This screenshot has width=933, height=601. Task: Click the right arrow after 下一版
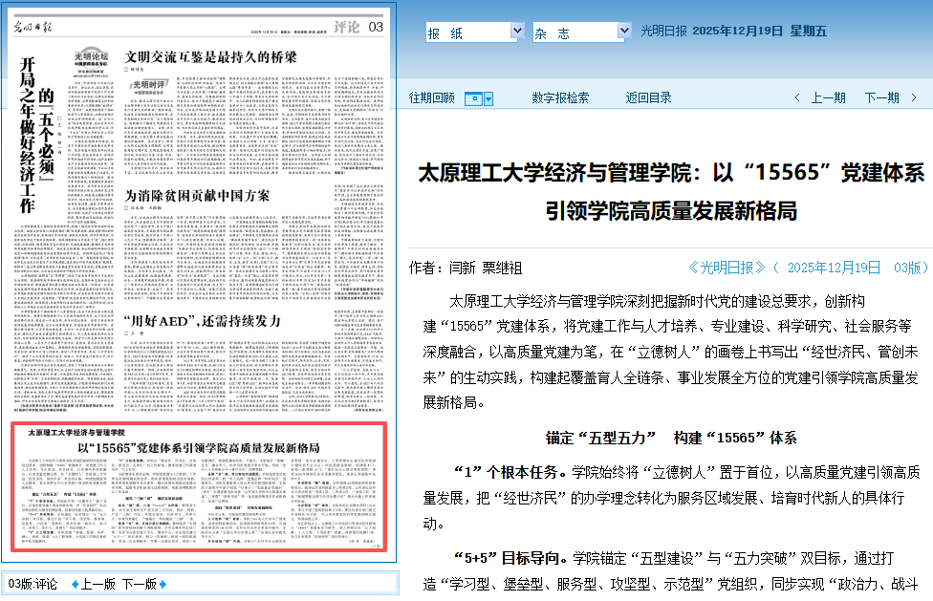click(164, 584)
